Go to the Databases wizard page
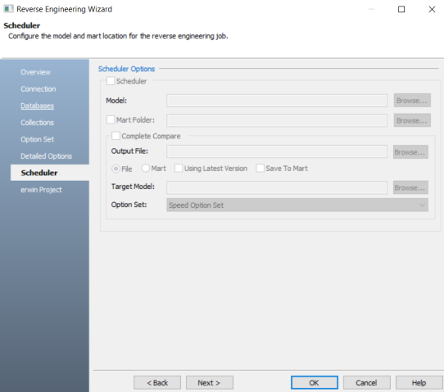This screenshot has width=444, height=392. click(37, 106)
